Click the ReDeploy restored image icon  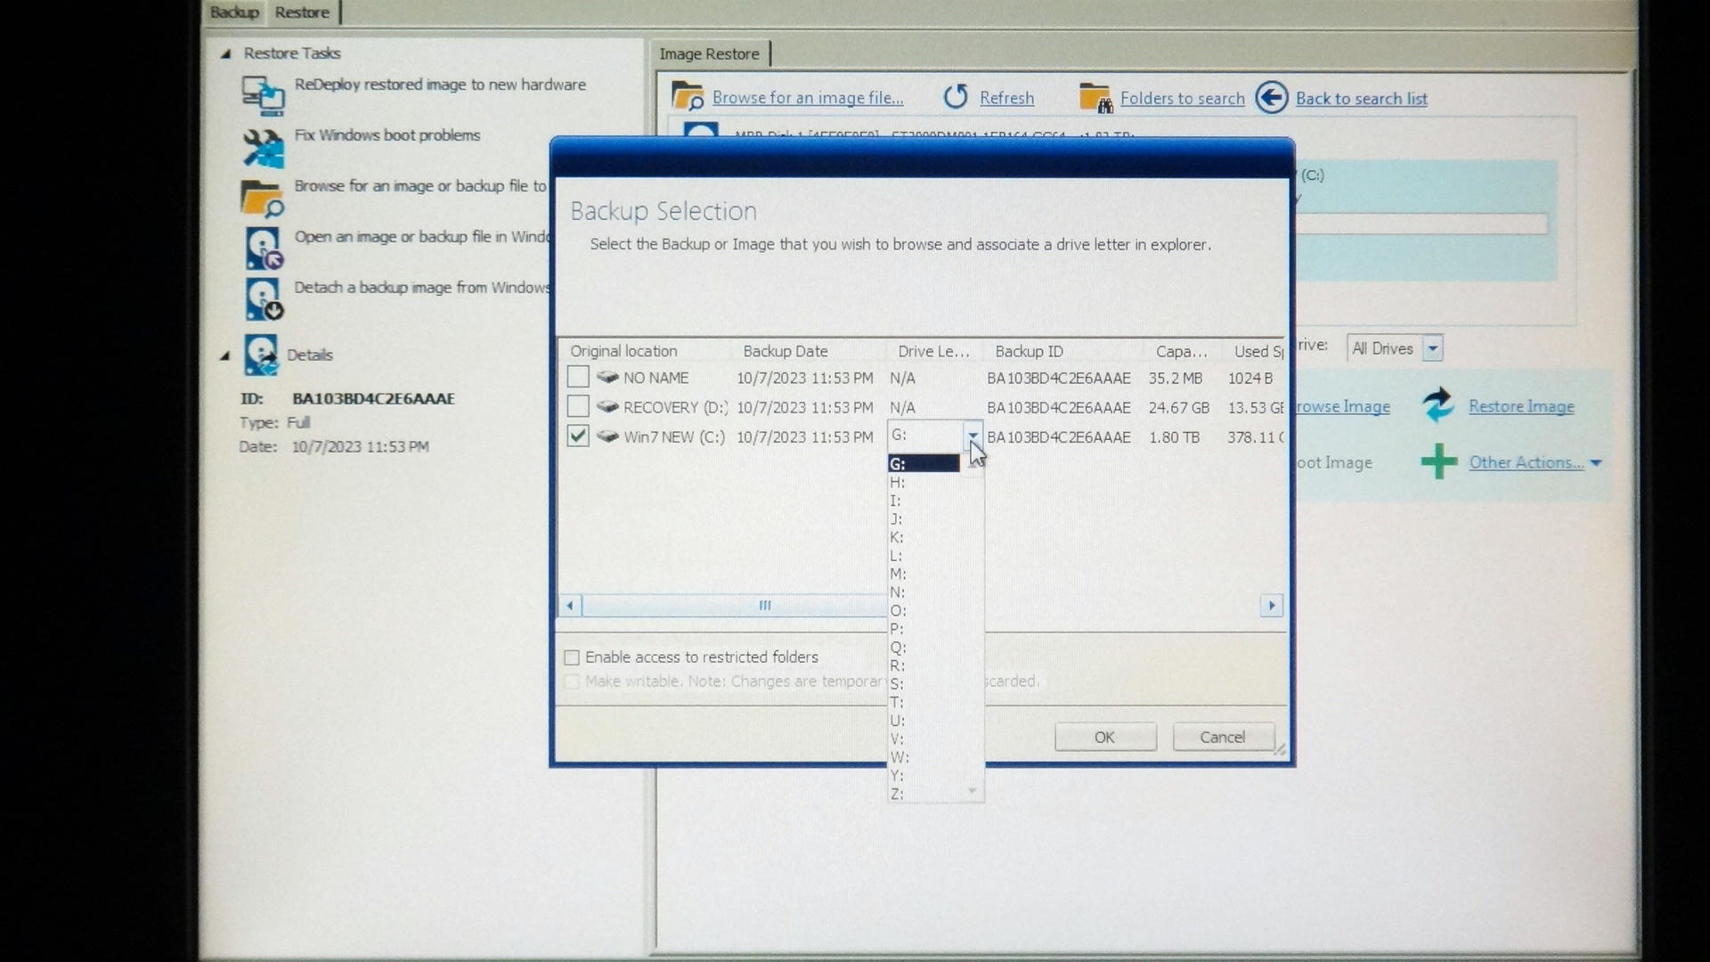tap(263, 95)
